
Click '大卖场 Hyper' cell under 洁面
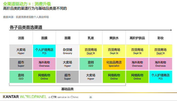[x=21, y=51]
